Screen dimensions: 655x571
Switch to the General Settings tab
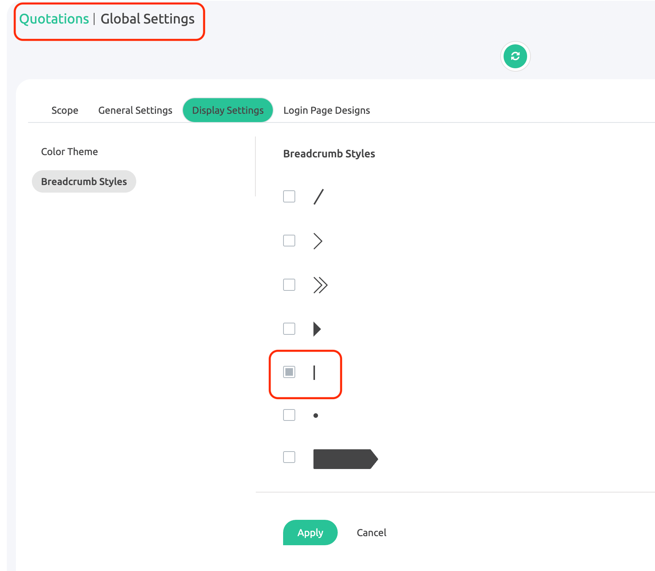click(135, 110)
